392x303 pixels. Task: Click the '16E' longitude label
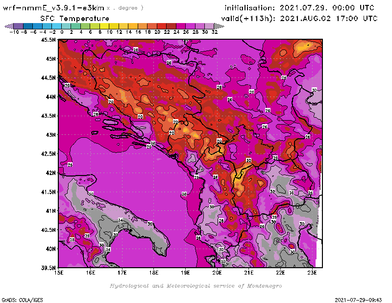(91, 273)
